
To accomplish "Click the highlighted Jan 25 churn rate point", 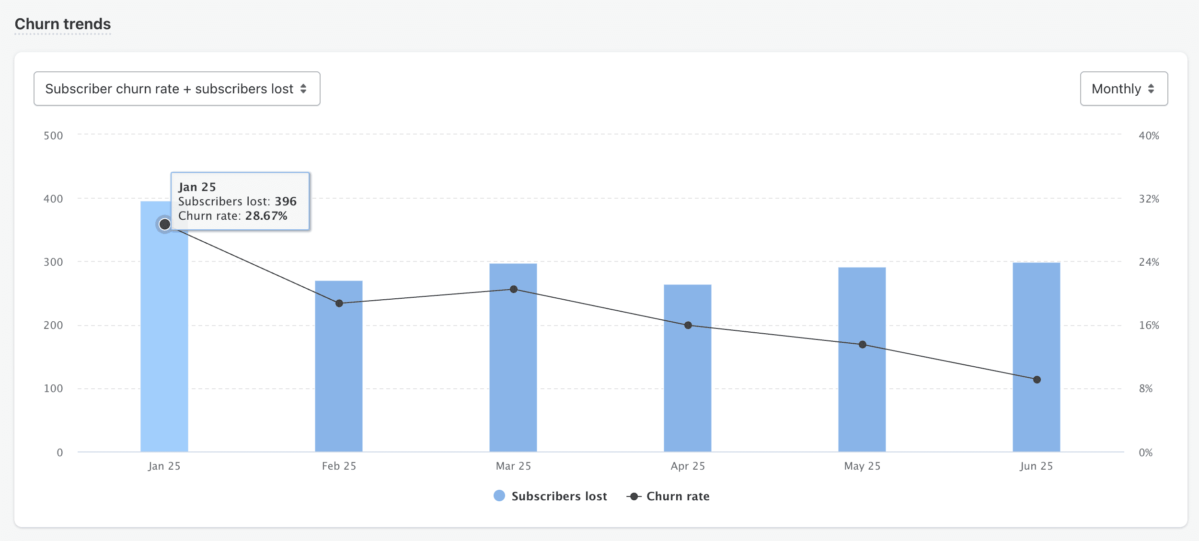I will [165, 224].
